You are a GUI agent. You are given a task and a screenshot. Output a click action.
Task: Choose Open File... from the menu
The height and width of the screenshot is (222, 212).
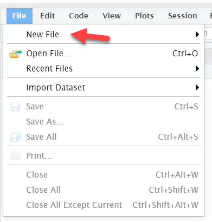[104, 54]
